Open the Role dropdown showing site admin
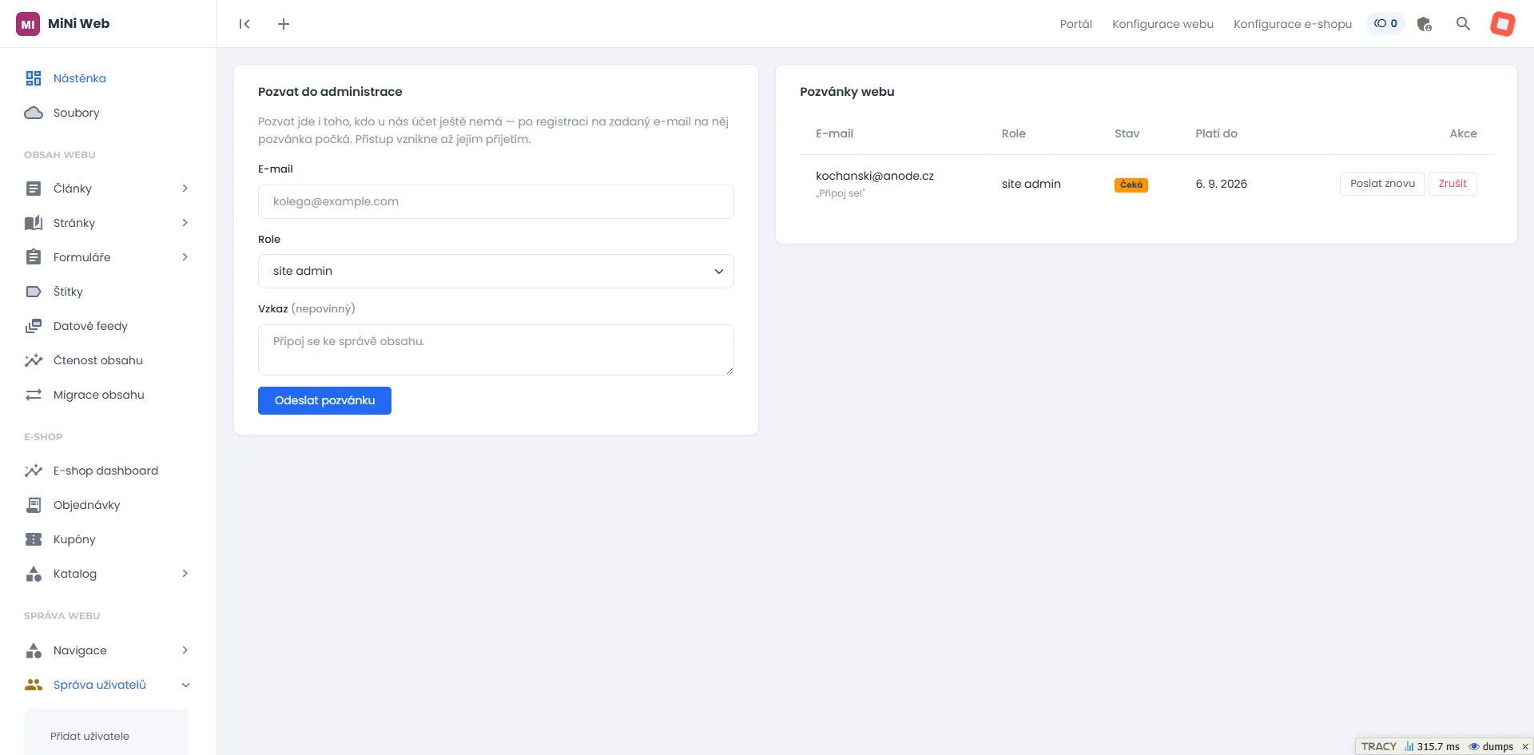This screenshot has height=755, width=1534. pos(495,272)
